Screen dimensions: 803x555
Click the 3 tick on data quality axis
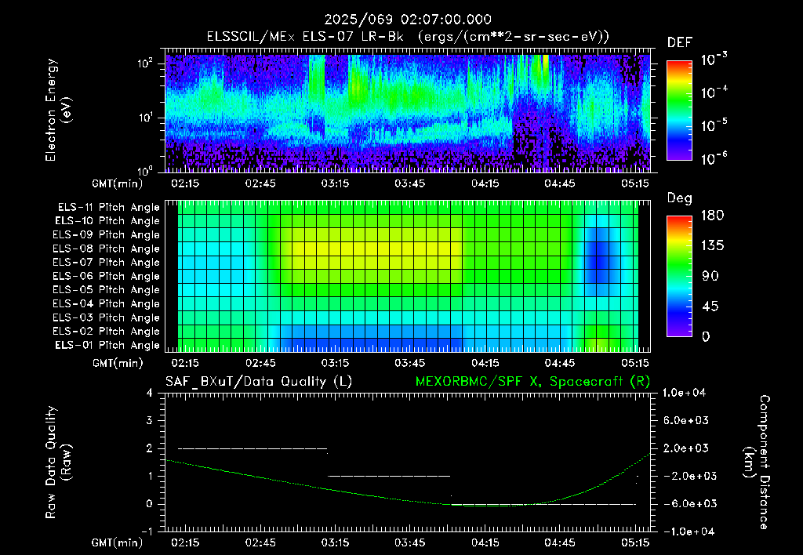pos(150,420)
